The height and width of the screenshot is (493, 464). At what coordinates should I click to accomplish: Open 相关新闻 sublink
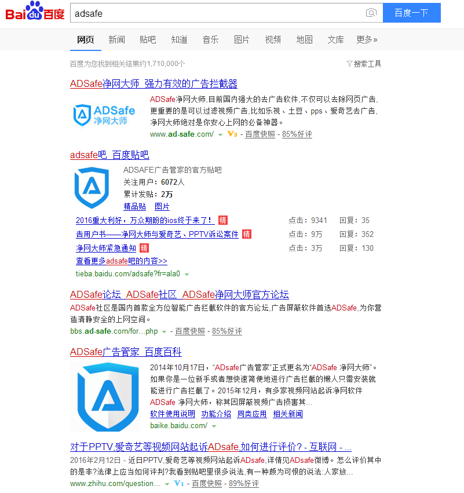pyautogui.click(x=288, y=414)
